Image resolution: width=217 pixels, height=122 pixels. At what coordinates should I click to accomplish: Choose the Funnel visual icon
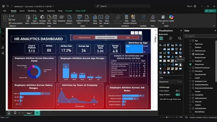pyautogui.click(x=168, y=53)
